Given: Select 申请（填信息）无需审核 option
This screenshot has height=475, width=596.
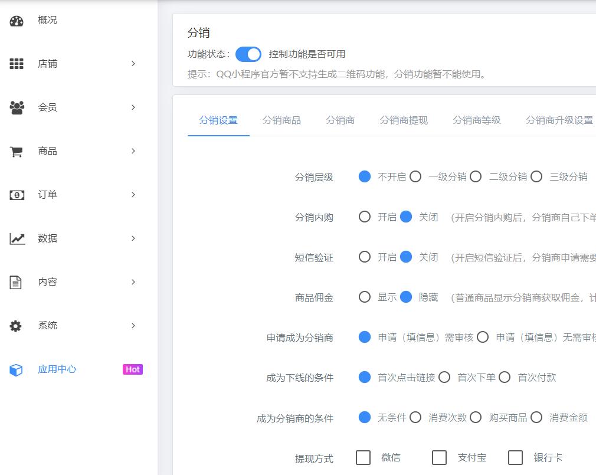Looking at the screenshot, I should pyautogui.click(x=483, y=337).
